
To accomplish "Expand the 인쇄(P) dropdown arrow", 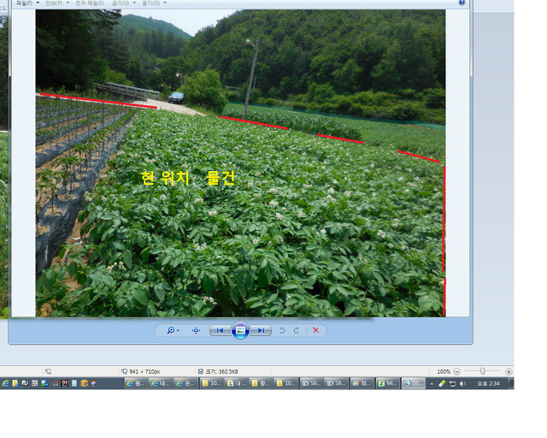I will 68,3.
